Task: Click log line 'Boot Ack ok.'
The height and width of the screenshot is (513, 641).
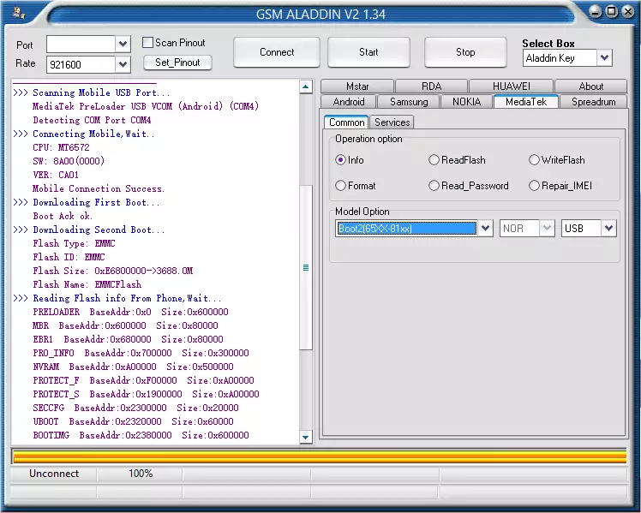Action: tap(63, 216)
